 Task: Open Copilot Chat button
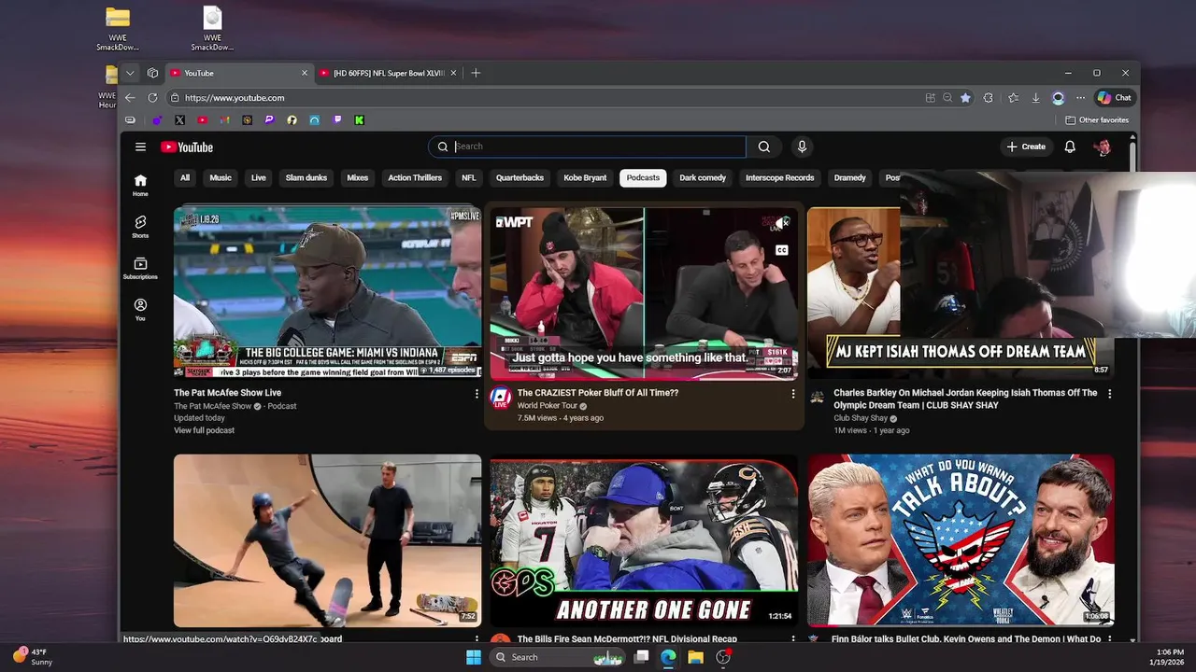click(x=1114, y=97)
